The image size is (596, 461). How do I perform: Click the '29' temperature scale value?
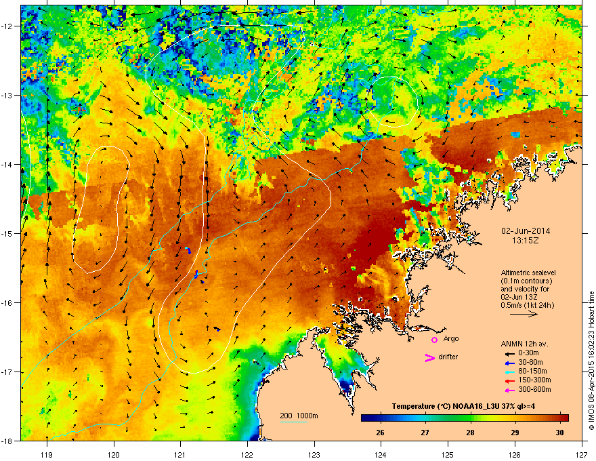(515, 433)
